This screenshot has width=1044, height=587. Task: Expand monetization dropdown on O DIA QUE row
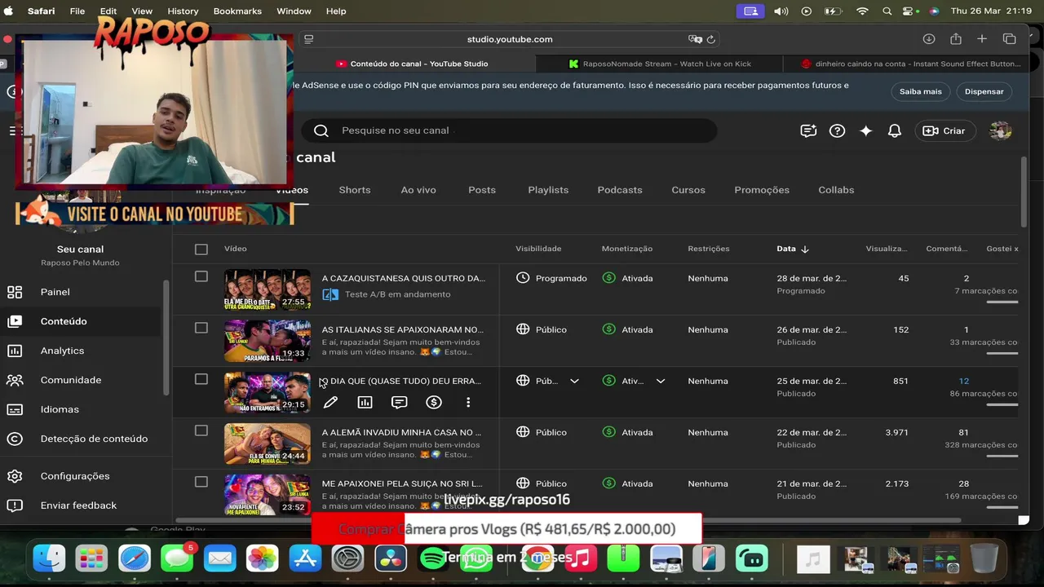pyautogui.click(x=661, y=381)
